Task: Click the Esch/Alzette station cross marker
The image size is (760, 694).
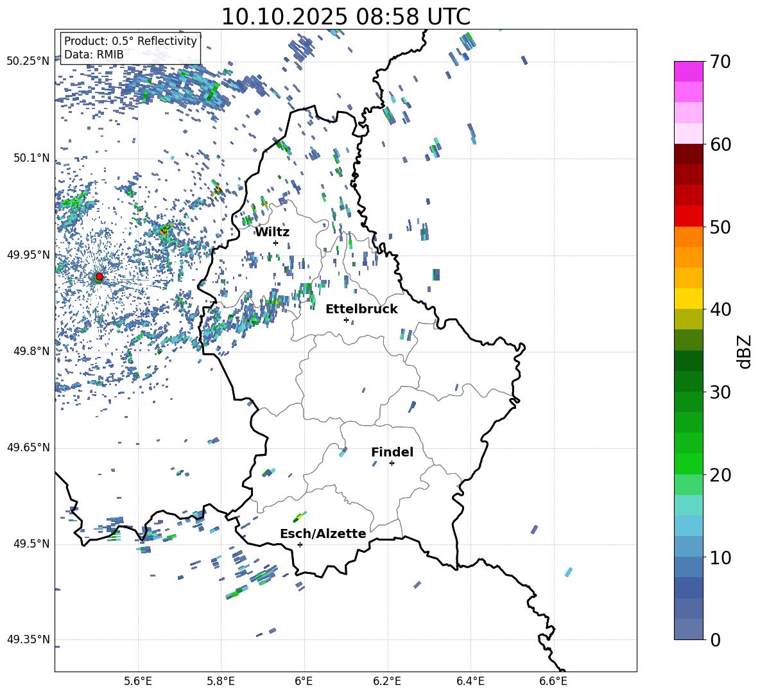Action: coord(300,544)
